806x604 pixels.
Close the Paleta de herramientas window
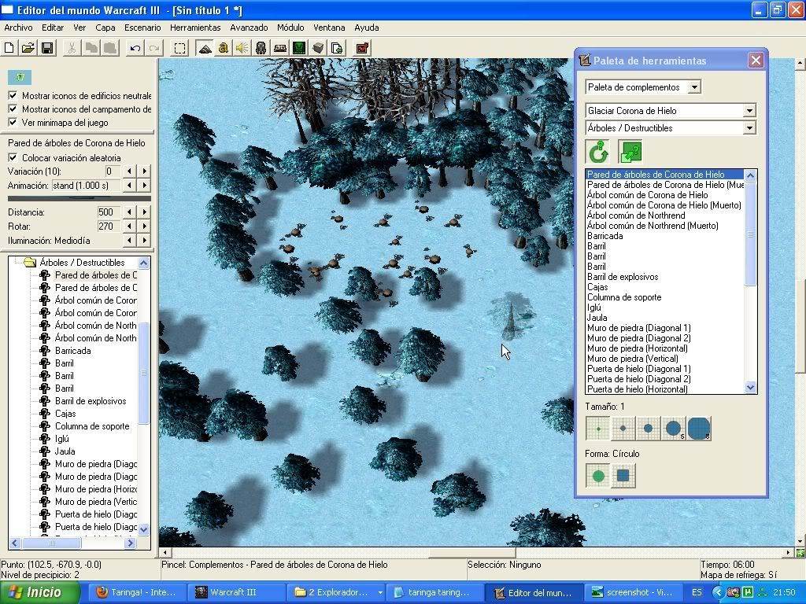tap(755, 61)
